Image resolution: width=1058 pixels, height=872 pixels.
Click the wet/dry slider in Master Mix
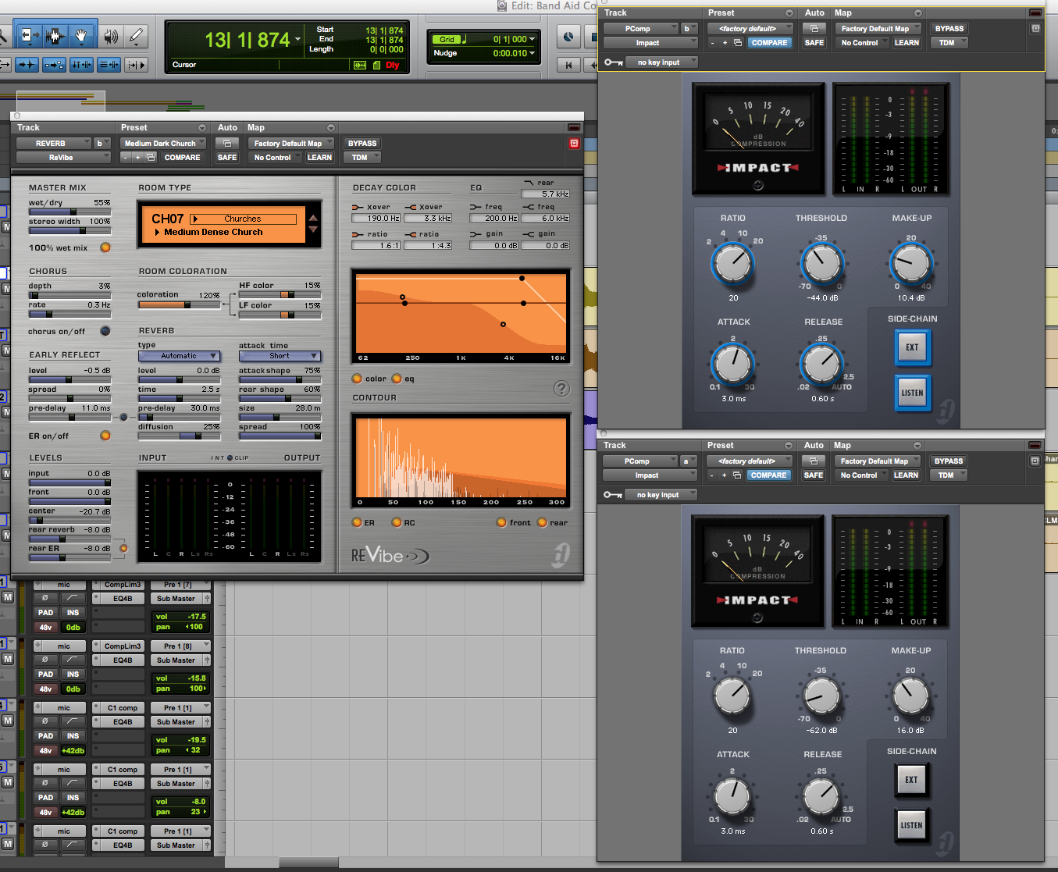69,212
